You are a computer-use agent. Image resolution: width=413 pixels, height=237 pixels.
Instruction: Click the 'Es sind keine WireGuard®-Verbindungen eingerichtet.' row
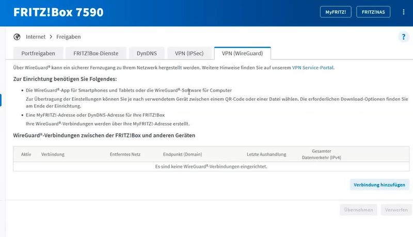coord(211,166)
